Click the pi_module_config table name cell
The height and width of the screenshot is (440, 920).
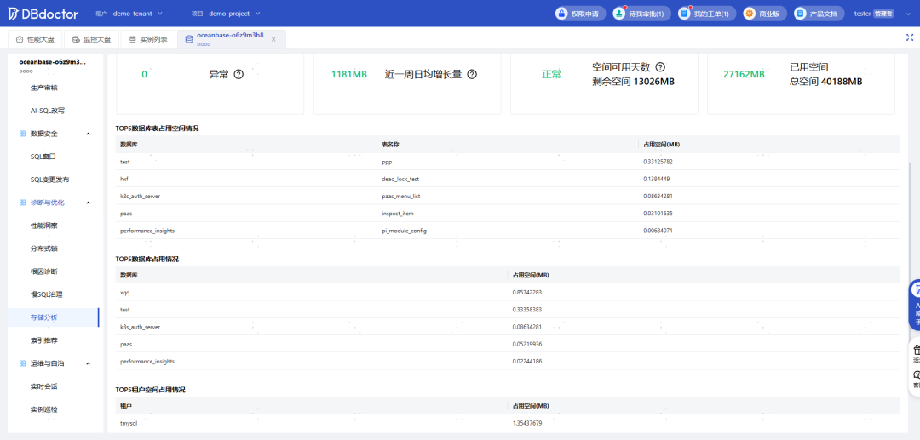click(x=404, y=231)
